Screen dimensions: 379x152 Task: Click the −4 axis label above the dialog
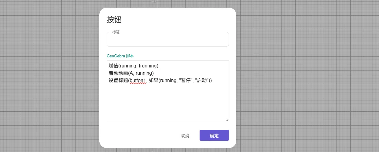pos(154,2)
